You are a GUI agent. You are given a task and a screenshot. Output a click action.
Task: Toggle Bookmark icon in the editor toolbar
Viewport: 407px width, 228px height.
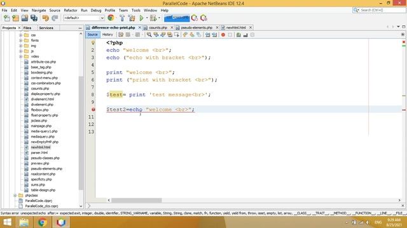(199, 35)
